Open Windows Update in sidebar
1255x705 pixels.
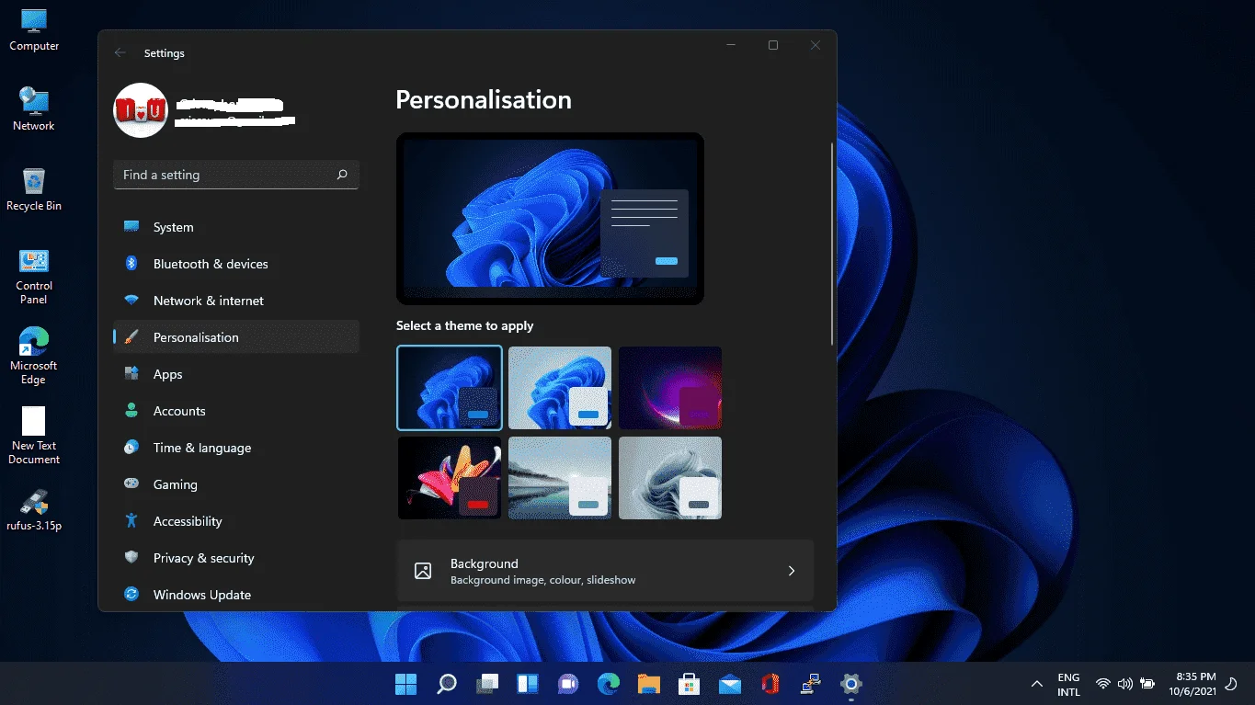(x=235, y=595)
